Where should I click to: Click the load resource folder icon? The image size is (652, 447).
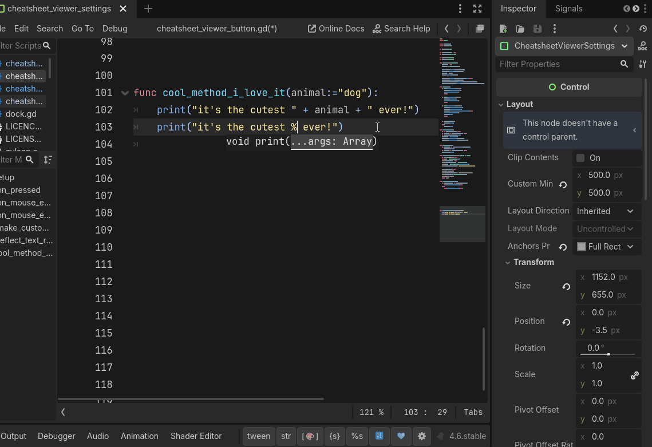[520, 29]
